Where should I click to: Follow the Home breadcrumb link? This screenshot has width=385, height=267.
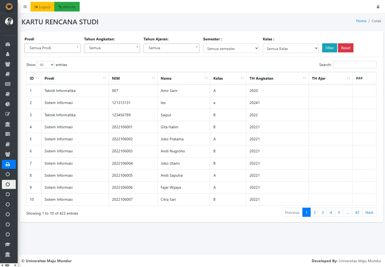click(361, 21)
